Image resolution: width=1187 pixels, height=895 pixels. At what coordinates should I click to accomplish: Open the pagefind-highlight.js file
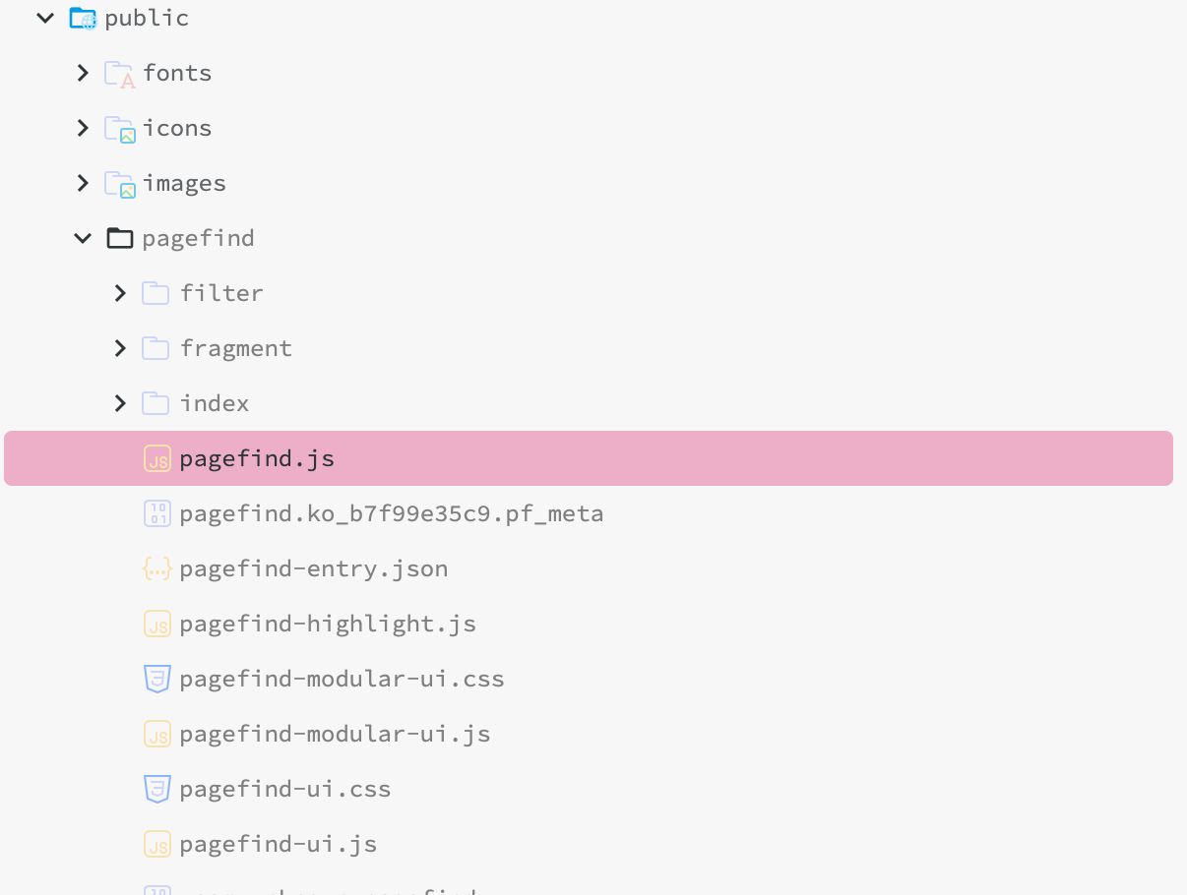click(328, 624)
